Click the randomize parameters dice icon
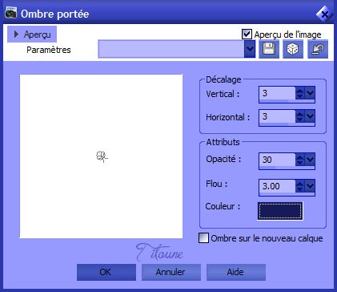The height and width of the screenshot is (292, 337). [x=293, y=49]
